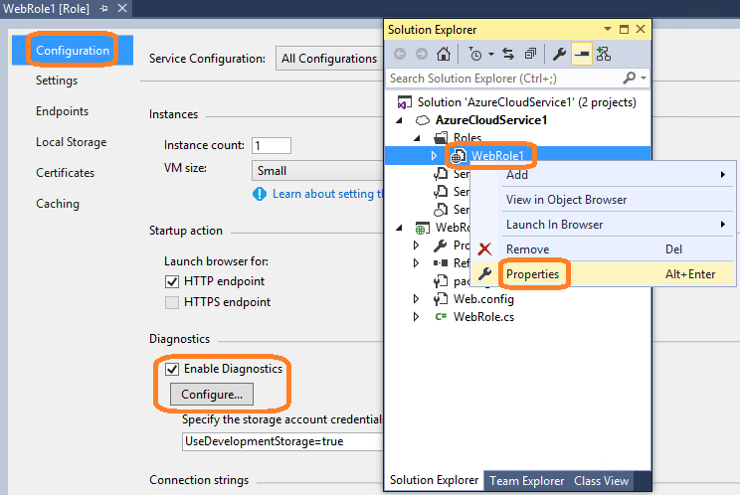Viewport: 740px width, 495px height.
Task: Click the Instance count input field
Action: click(x=272, y=145)
